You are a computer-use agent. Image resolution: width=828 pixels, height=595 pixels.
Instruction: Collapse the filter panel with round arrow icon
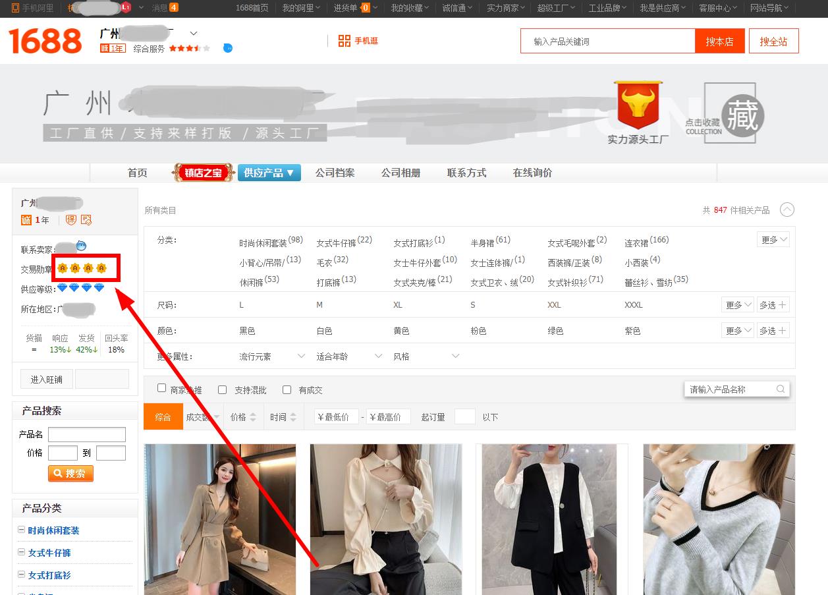point(787,210)
